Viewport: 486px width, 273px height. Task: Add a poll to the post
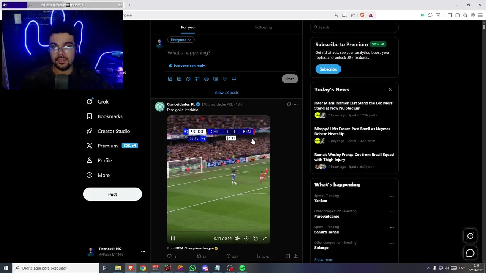click(197, 79)
